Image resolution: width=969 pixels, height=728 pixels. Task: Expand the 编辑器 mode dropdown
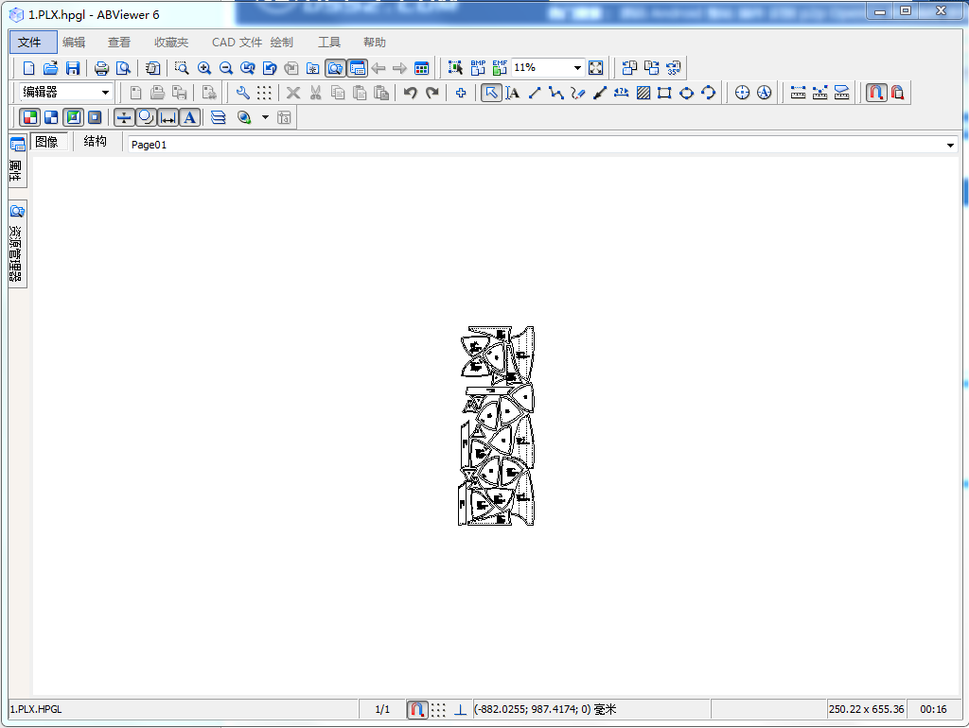point(105,93)
